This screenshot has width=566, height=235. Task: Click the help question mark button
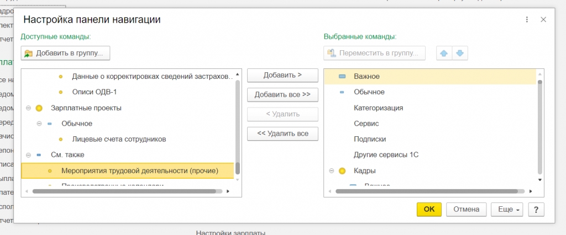coord(536,210)
